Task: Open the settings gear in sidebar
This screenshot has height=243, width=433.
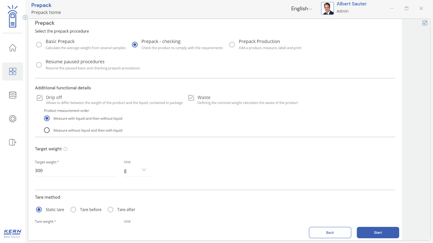Action: tap(13, 119)
